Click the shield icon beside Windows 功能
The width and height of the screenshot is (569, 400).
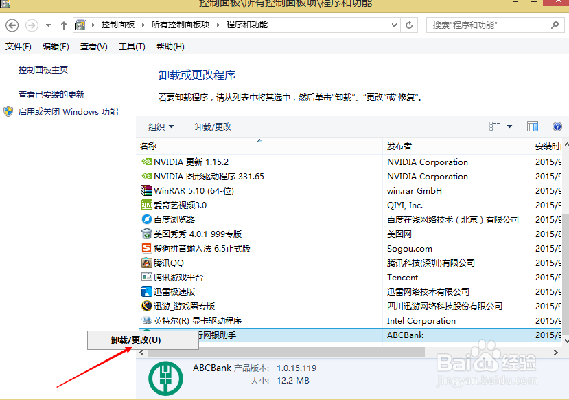point(8,111)
